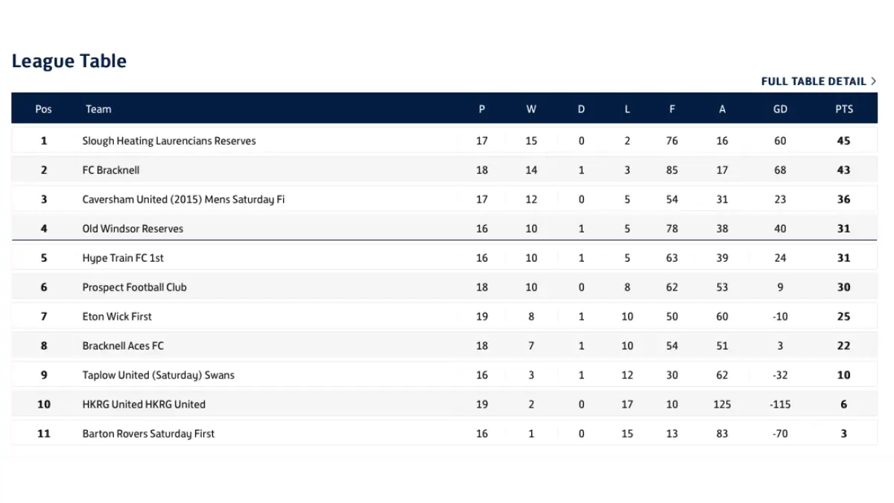Click the chevron beside FULL TABLE DETAIL

(x=873, y=81)
